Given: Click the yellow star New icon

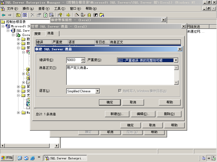Looking at the screenshot, I should coord(68,15).
